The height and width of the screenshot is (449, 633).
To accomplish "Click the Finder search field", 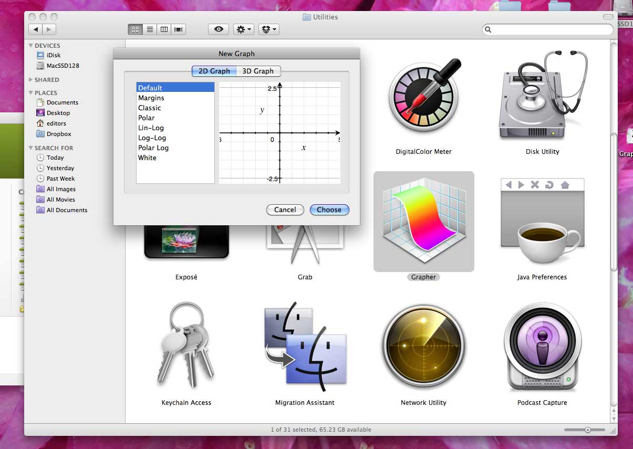I will tap(547, 29).
